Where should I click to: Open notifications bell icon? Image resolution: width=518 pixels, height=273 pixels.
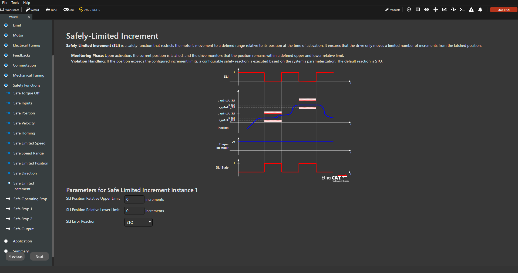click(480, 10)
